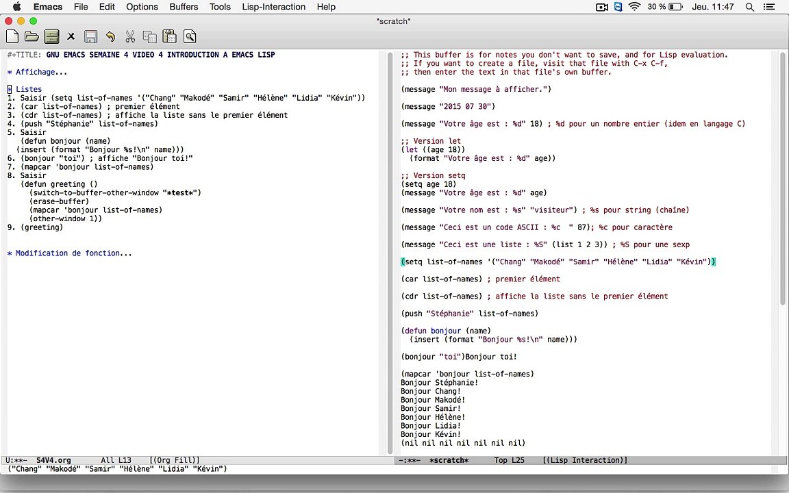Click the S4V4.org buffer name in mode line
The width and height of the screenshot is (789, 493).
pyautogui.click(x=53, y=460)
